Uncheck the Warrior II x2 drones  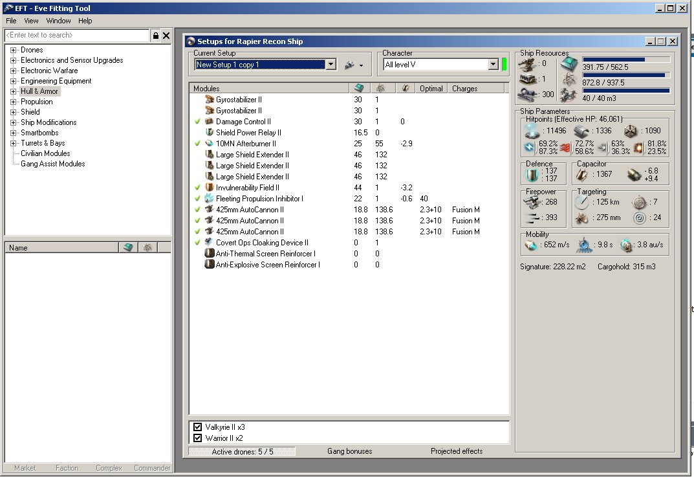(197, 438)
